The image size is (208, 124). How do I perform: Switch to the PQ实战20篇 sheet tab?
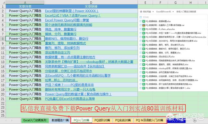[x=123, y=120]
